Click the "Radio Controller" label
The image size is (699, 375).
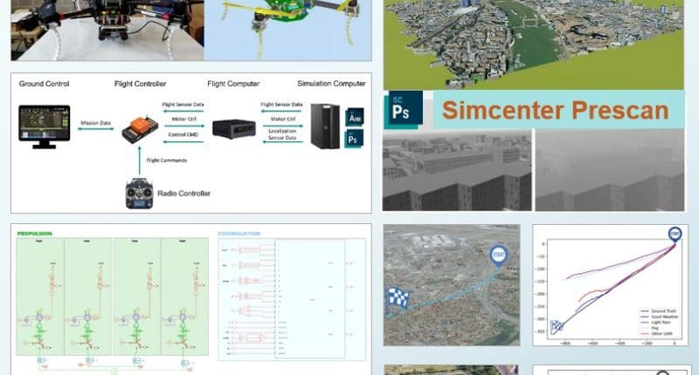click(183, 194)
